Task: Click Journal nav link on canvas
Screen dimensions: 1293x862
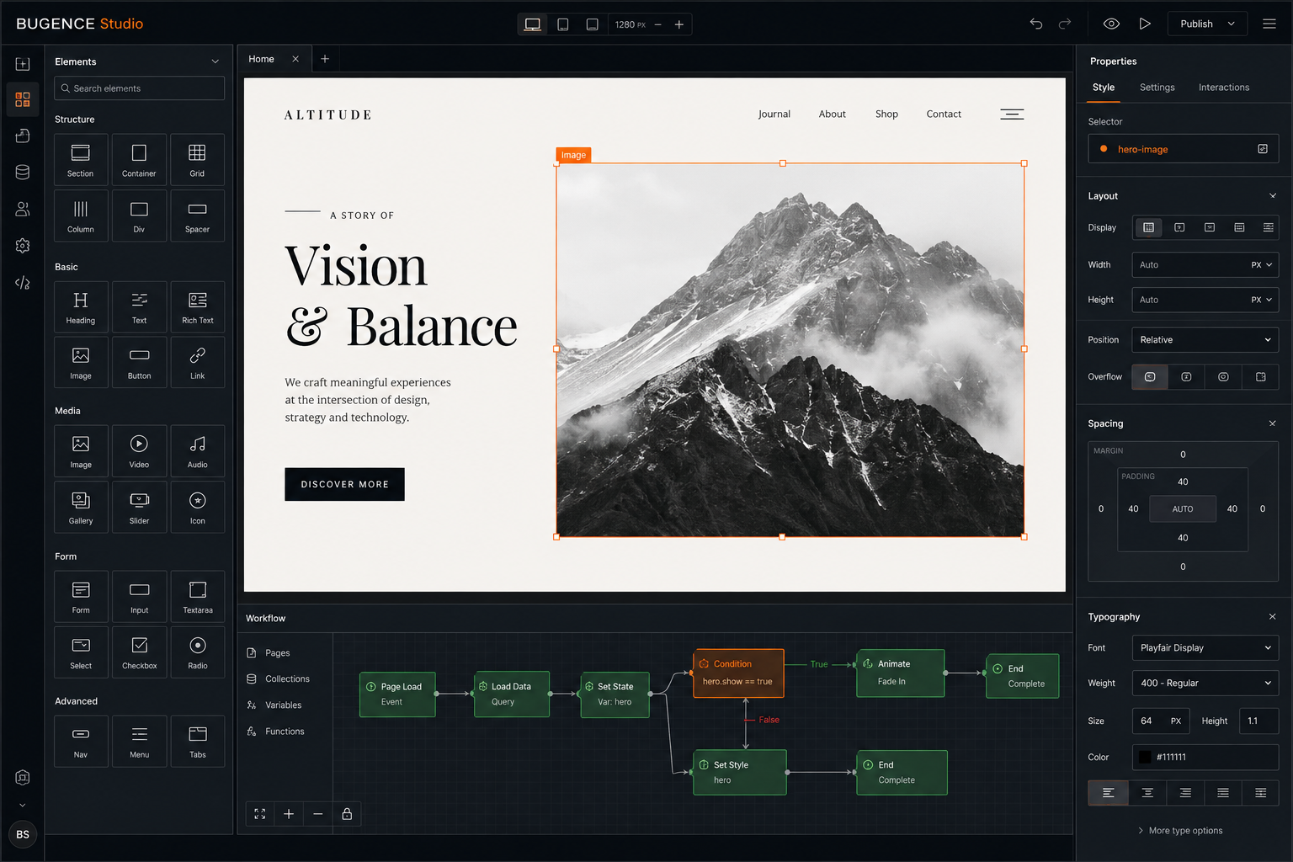Action: (x=774, y=114)
